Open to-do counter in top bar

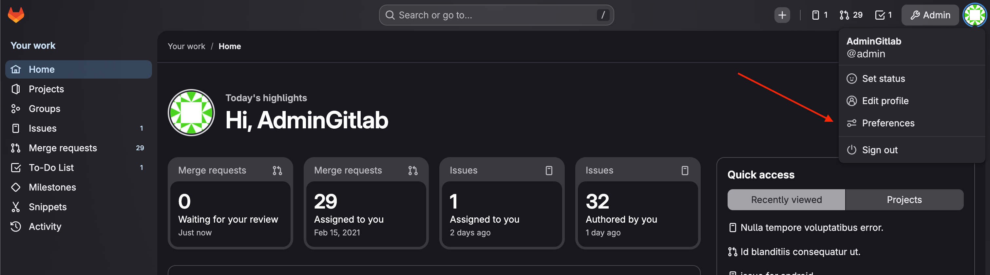(x=883, y=15)
